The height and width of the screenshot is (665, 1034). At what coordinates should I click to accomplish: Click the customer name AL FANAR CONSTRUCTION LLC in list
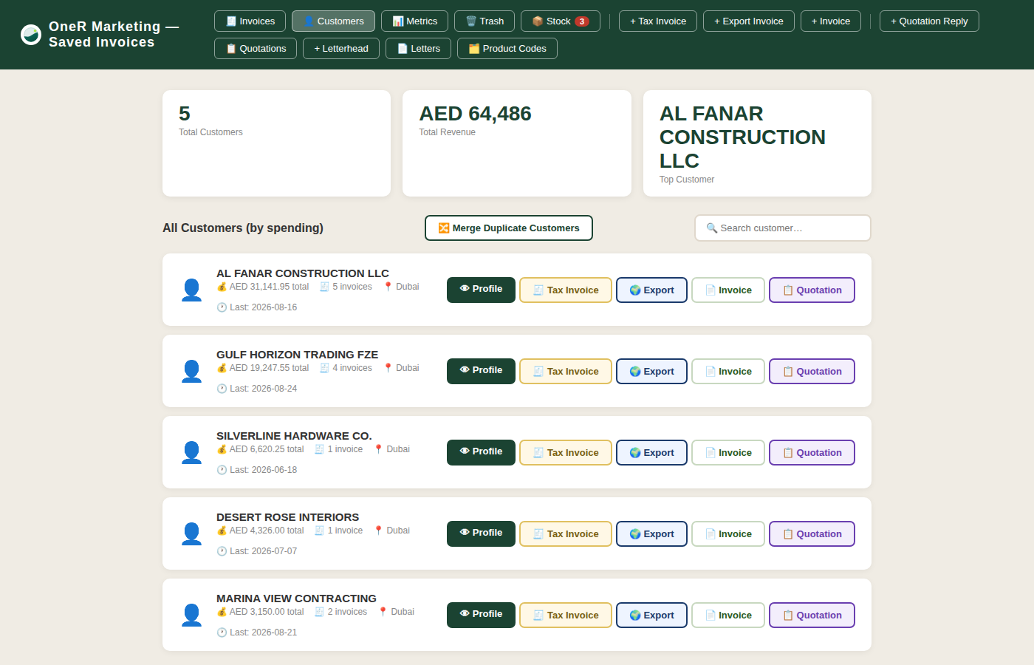(303, 273)
